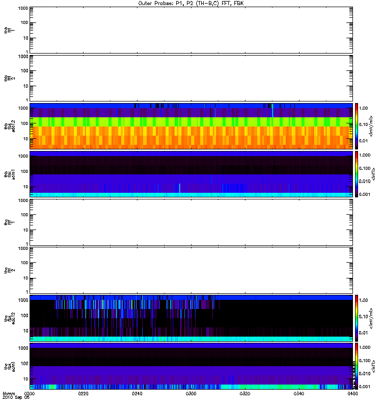Click the thb fbk scm1 color bar
The width and height of the screenshot is (382, 408).
[x=357, y=174]
